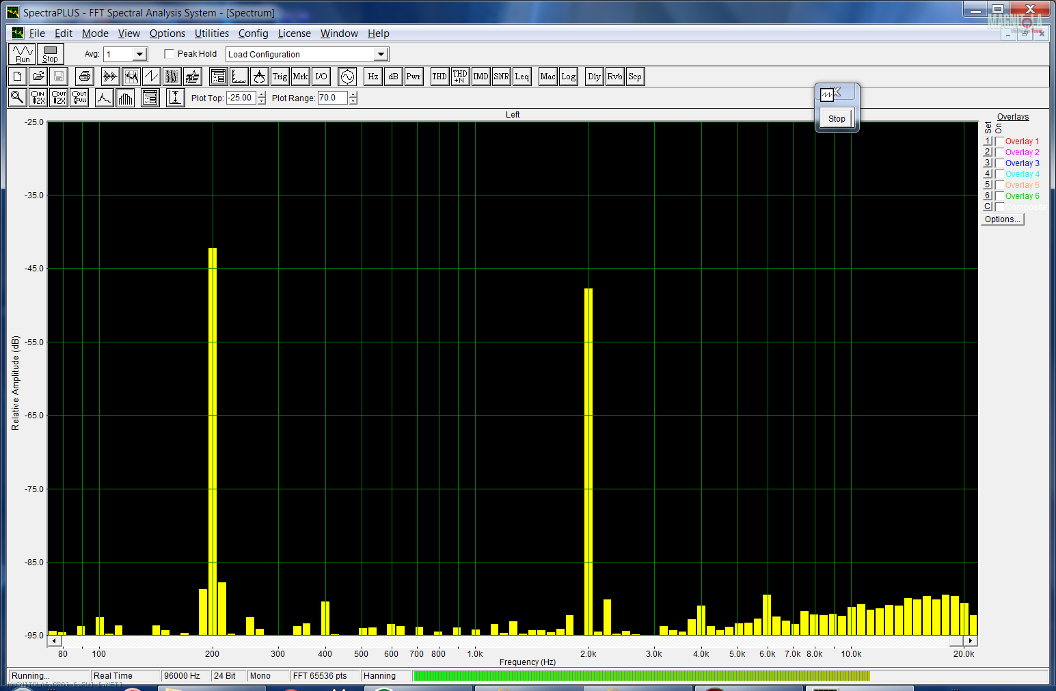The image size is (1056, 691).
Task: Click the zoom OUT 2X icon
Action: [59, 98]
